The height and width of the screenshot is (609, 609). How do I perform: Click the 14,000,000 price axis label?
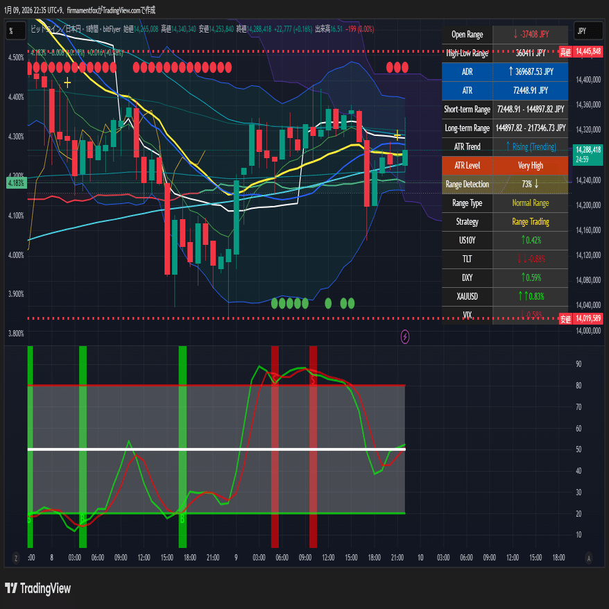click(x=588, y=331)
